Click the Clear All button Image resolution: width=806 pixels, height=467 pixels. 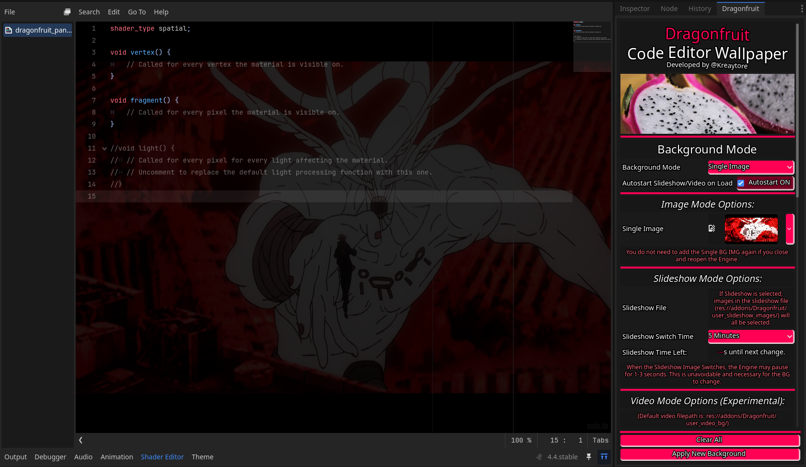(x=710, y=440)
